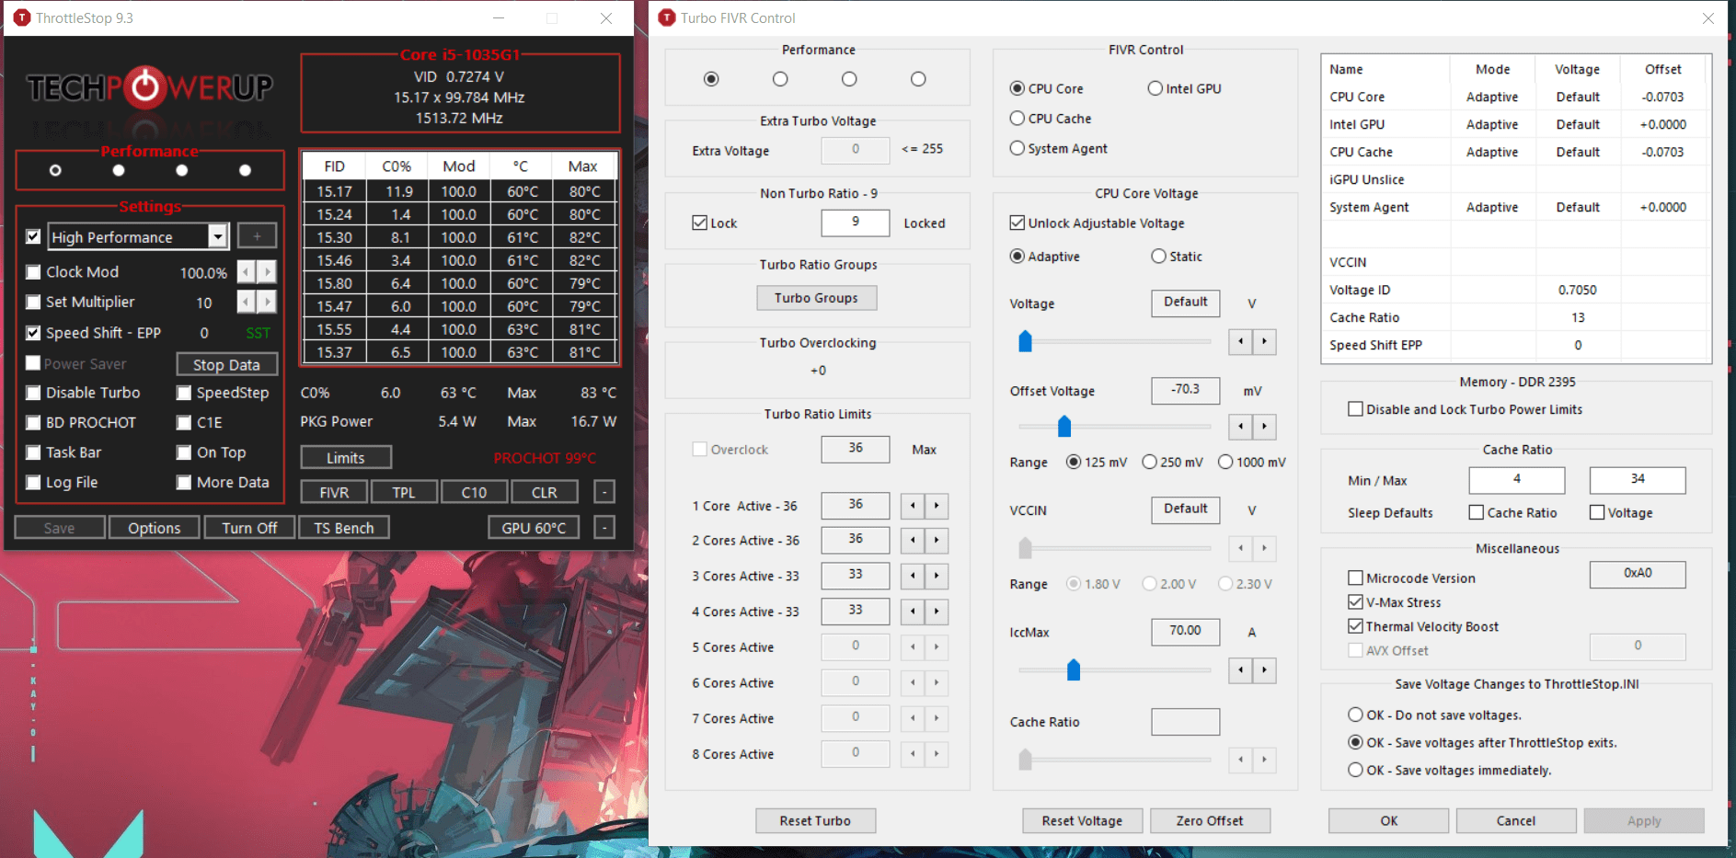Select OK - Save voltages immediately
This screenshot has width=1736, height=858.
(x=1355, y=770)
